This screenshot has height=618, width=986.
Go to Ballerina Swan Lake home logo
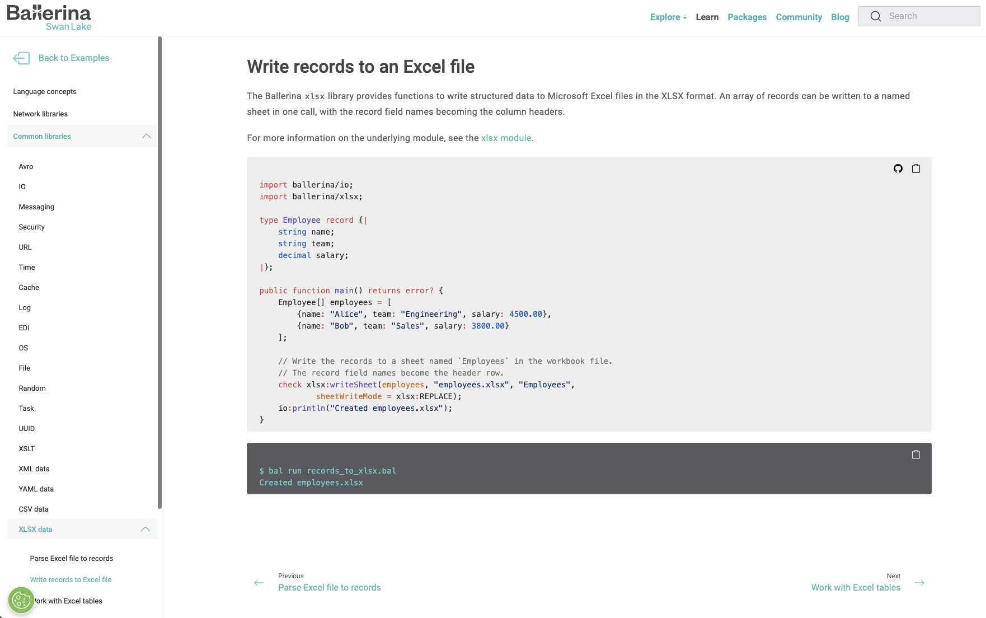(49, 17)
